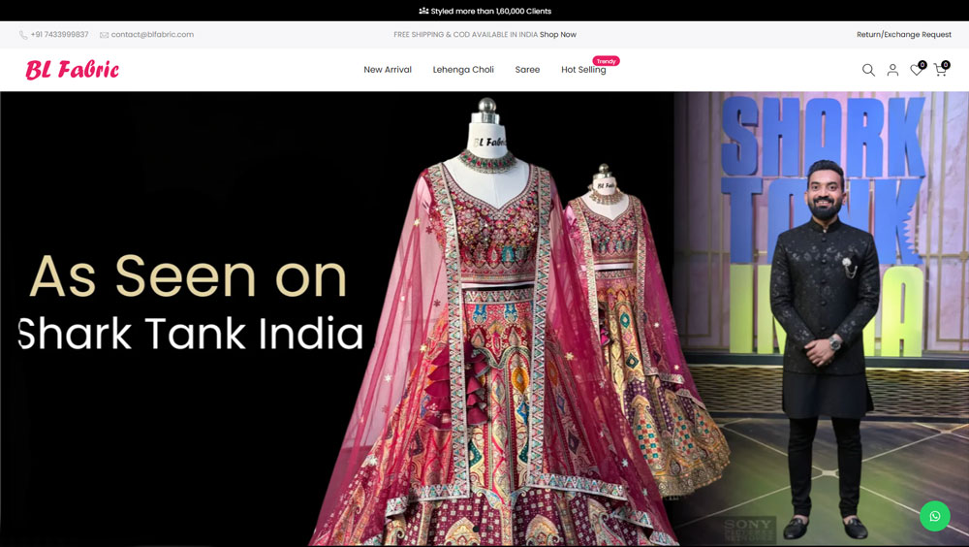Viewport: 969px width, 547px height.
Task: Click 'FREE SHIPPING & COD AVAILABLE IN INDIA' text
Action: click(465, 35)
